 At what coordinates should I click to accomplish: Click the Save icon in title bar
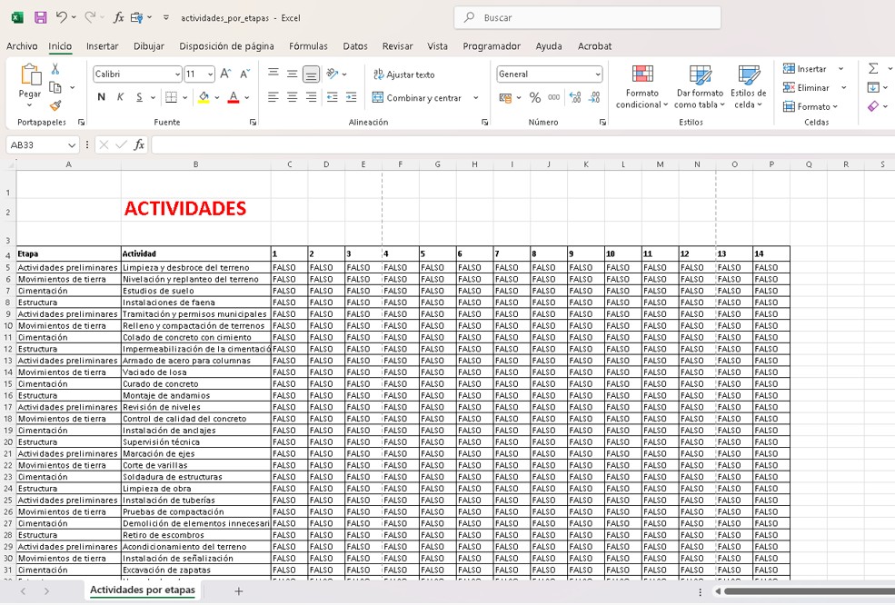(x=40, y=17)
